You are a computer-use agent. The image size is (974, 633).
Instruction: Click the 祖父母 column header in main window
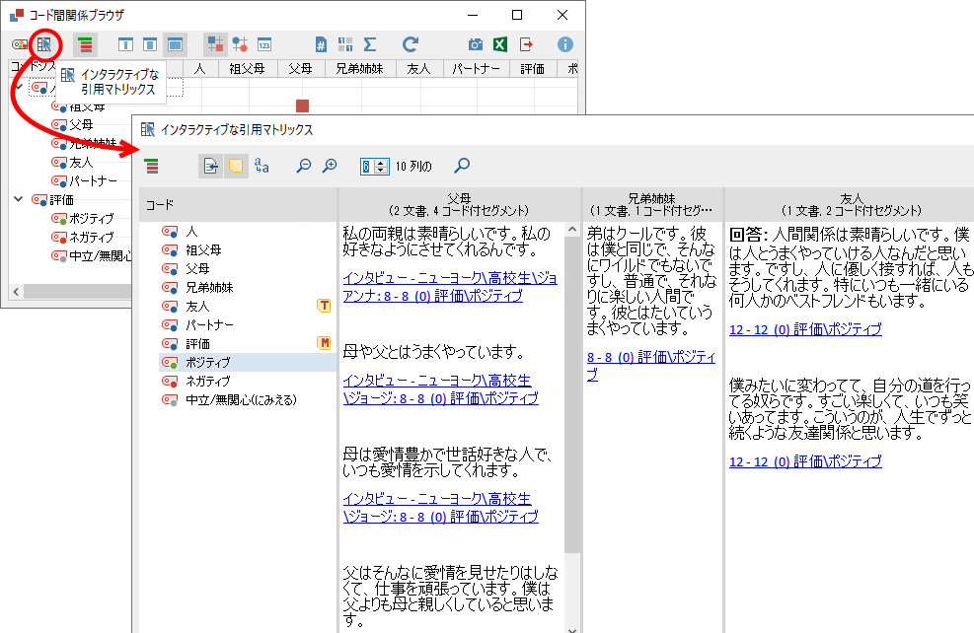pos(248,68)
